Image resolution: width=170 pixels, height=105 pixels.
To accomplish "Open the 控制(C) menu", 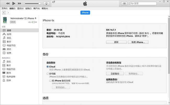I will pyautogui.click(x=29, y=8).
